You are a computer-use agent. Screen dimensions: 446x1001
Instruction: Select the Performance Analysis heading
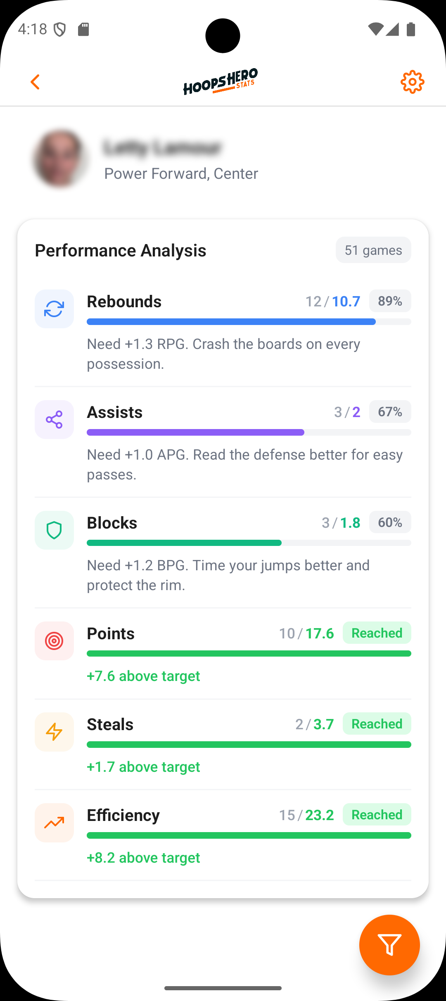(120, 250)
